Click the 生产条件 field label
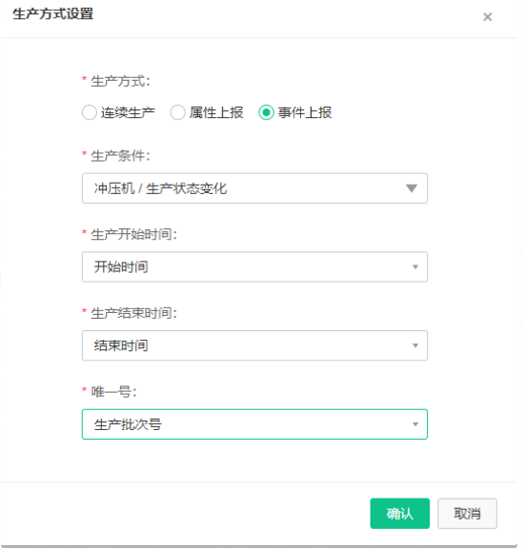The width and height of the screenshot is (525, 549). [120, 156]
